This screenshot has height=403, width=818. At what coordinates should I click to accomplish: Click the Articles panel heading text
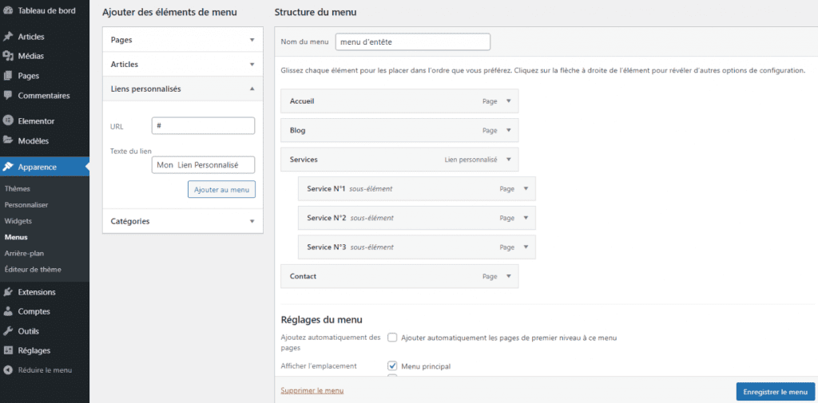tap(125, 64)
